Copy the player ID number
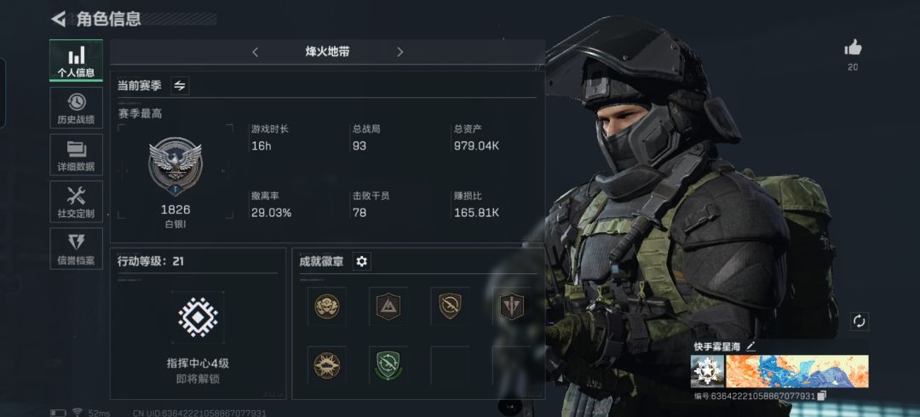 click(x=822, y=396)
